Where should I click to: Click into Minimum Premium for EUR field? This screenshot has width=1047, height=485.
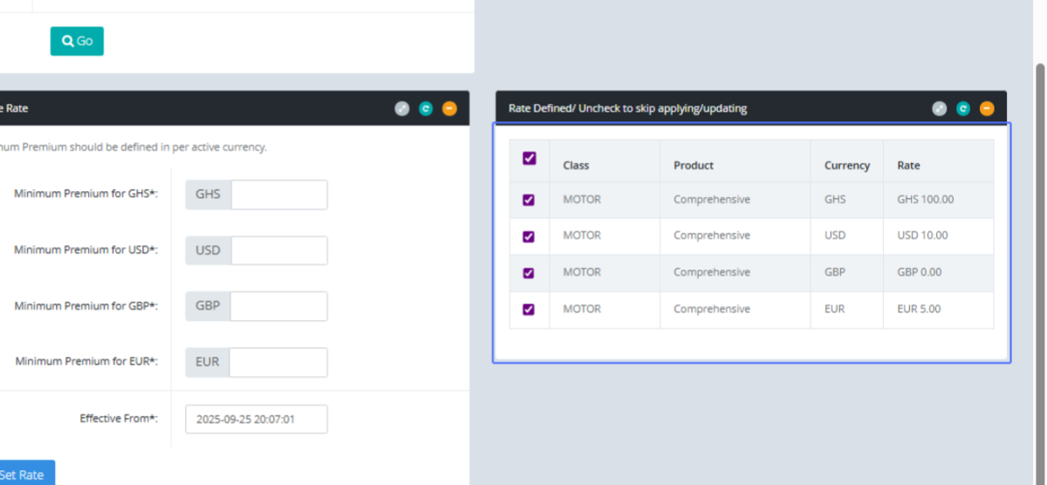(x=278, y=363)
